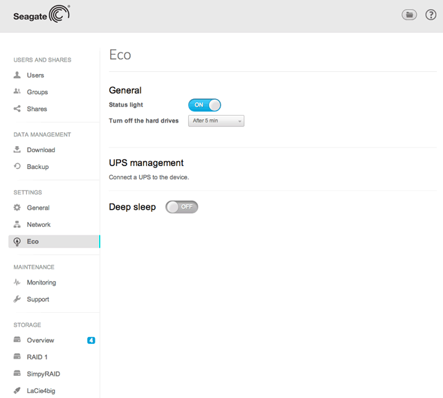This screenshot has height=398, width=443.
Task: Click the Shares icon in sidebar
Action: tap(17, 109)
